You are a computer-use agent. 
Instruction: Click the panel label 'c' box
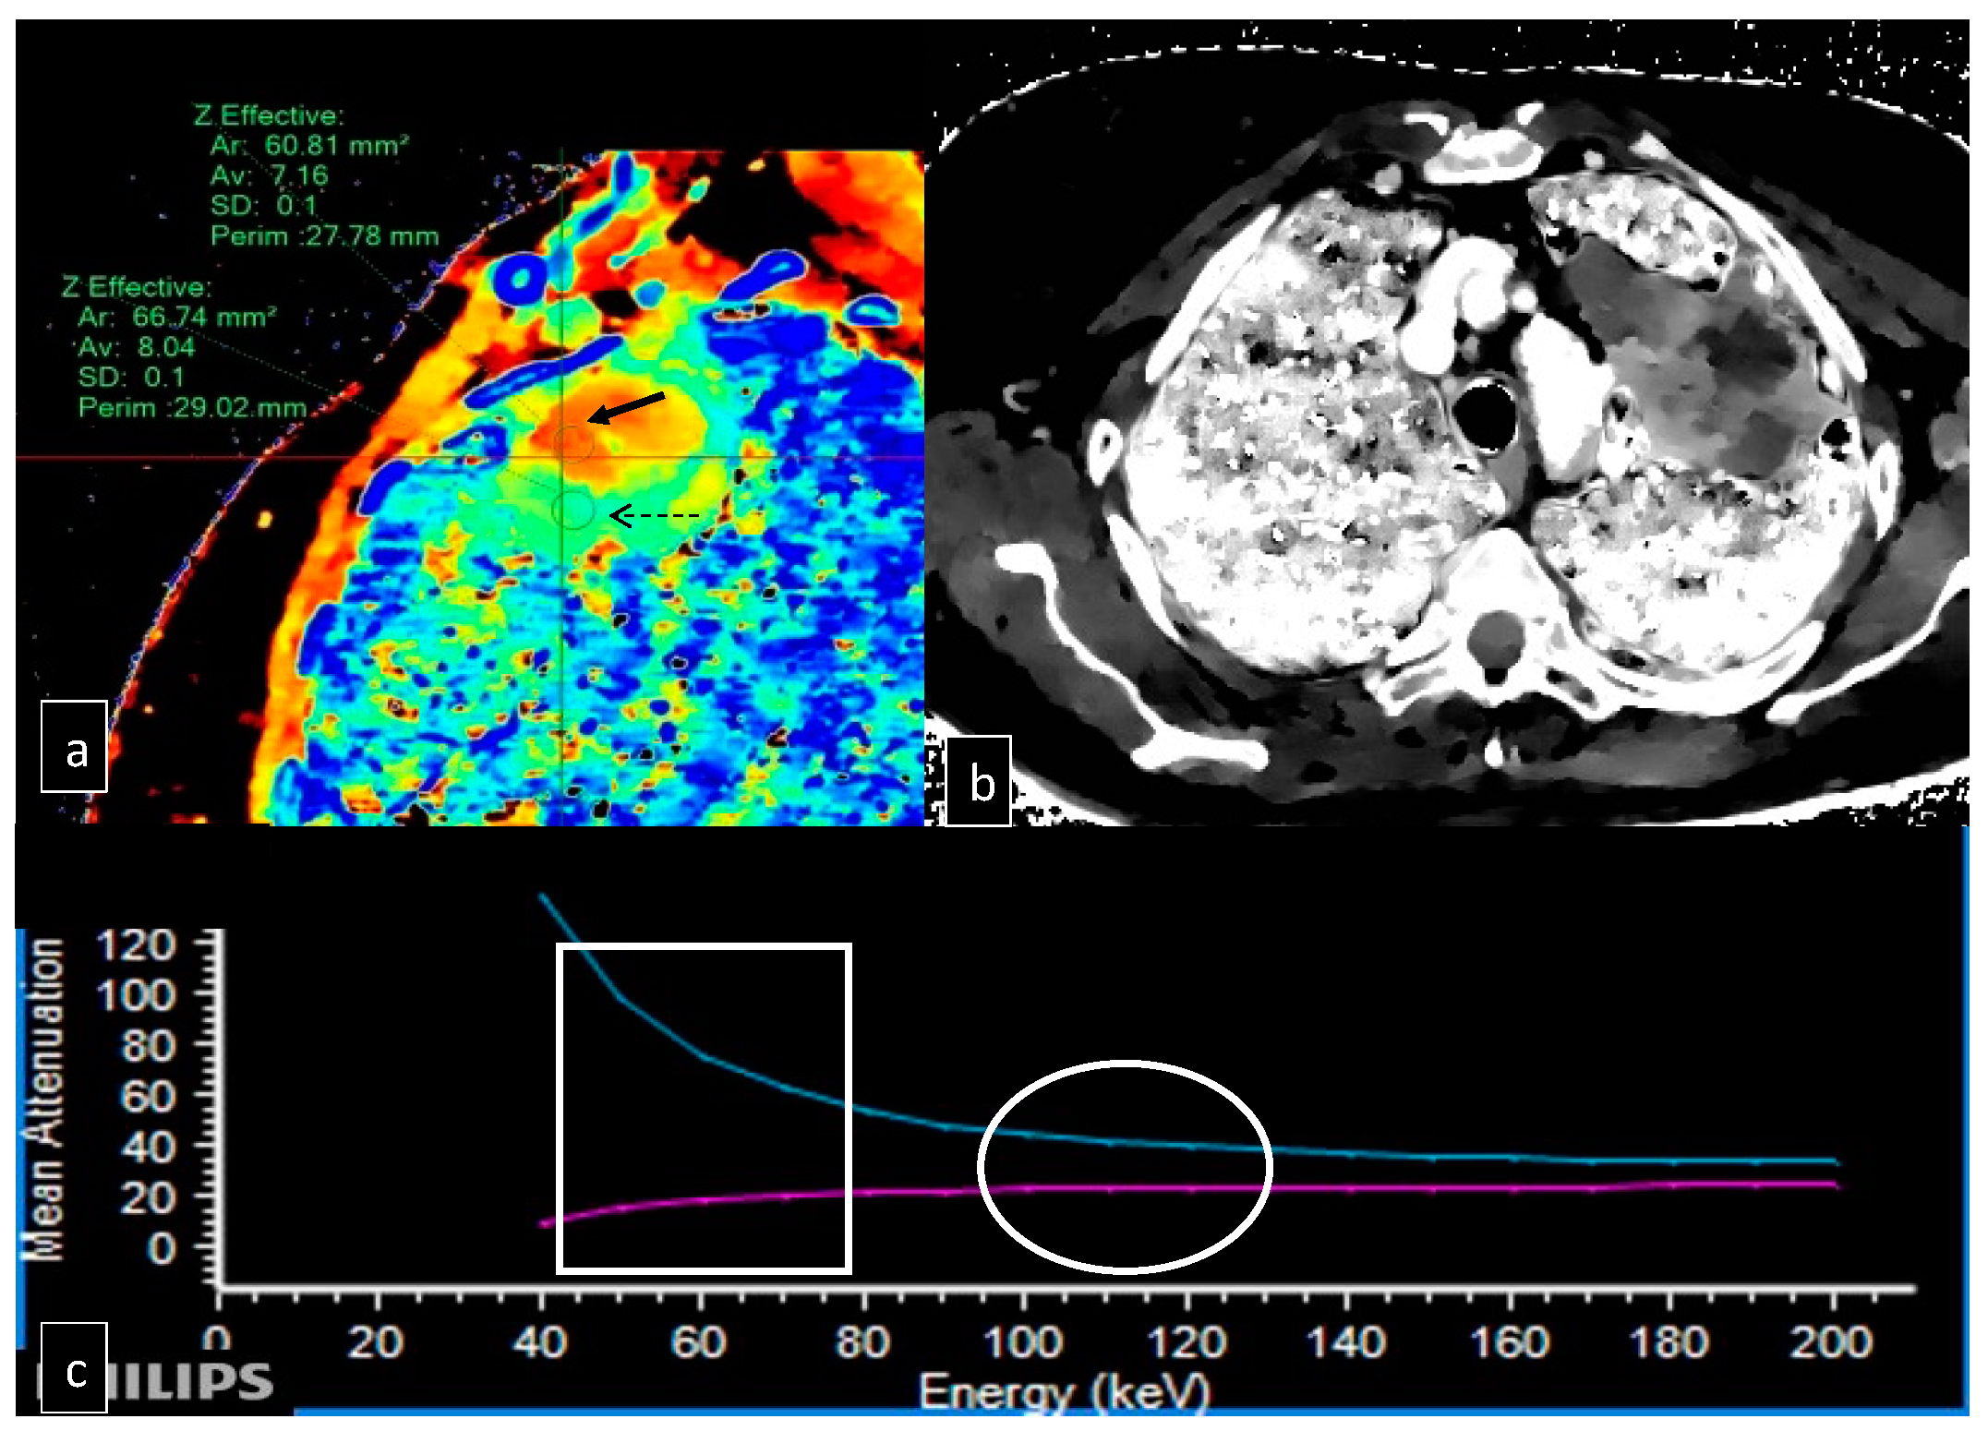click(74, 1368)
